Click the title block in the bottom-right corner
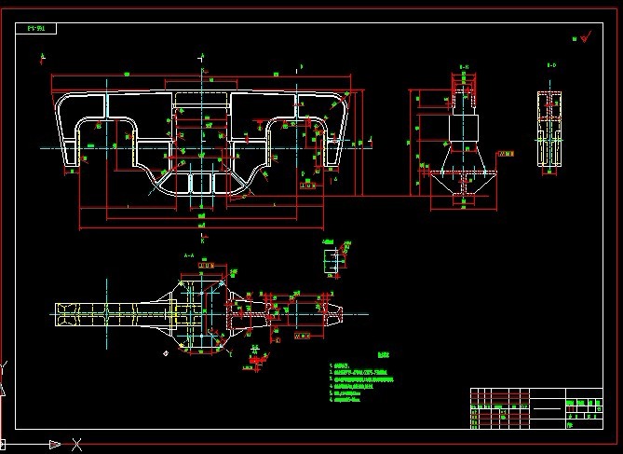Image resolution: width=623 pixels, height=454 pixels. pyautogui.click(x=536, y=408)
